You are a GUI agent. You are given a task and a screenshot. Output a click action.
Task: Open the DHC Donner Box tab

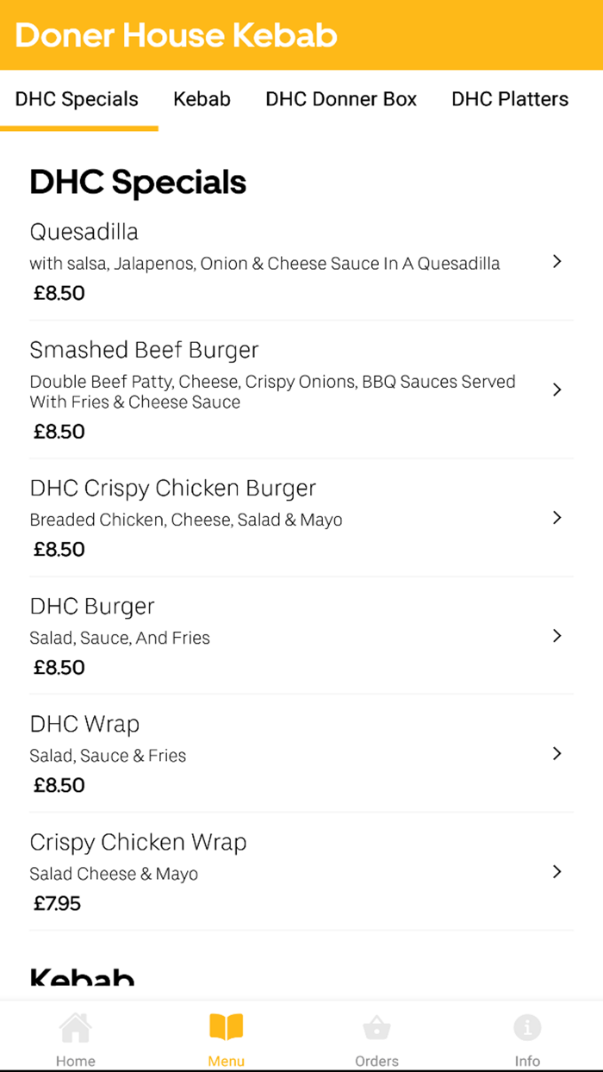pos(341,99)
